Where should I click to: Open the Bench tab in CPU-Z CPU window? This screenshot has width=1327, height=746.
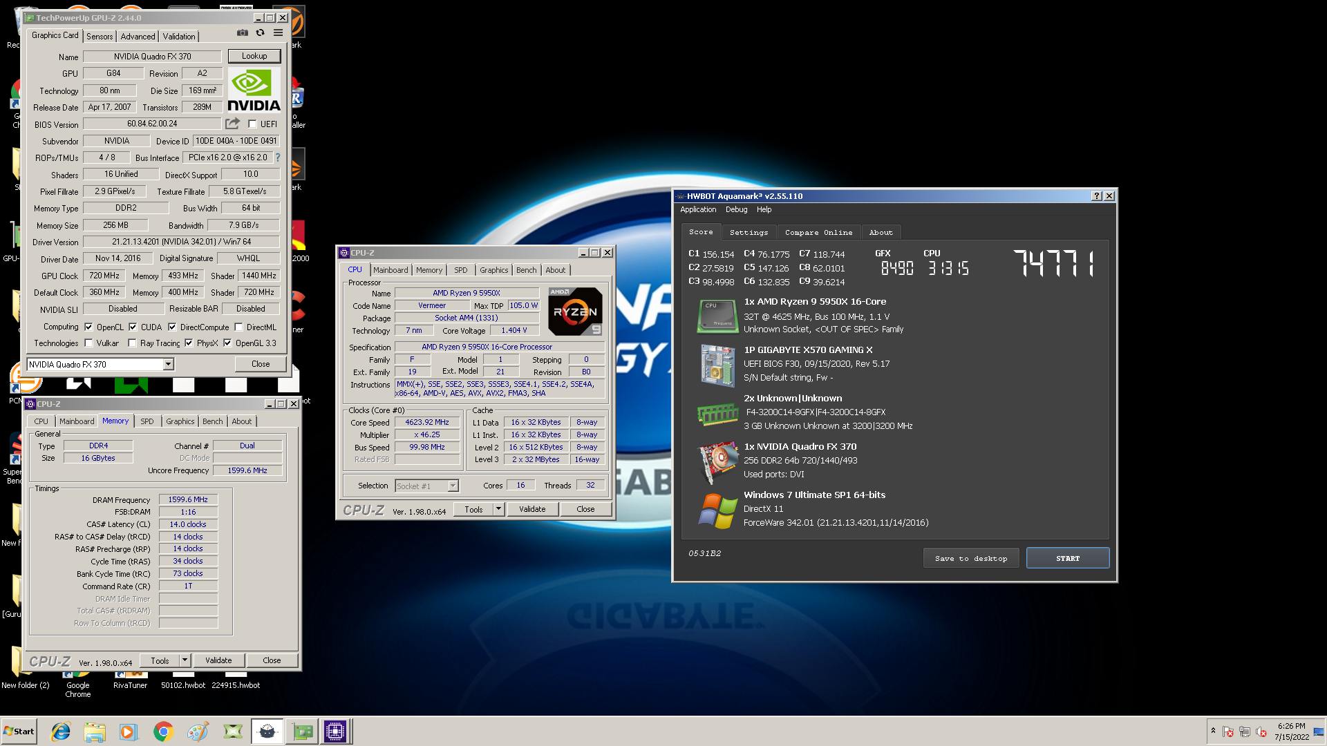526,270
